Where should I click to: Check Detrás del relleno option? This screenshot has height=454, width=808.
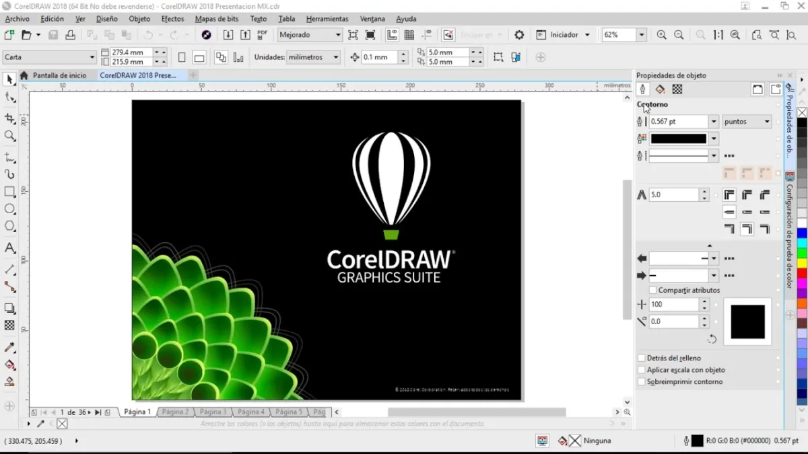click(x=641, y=358)
